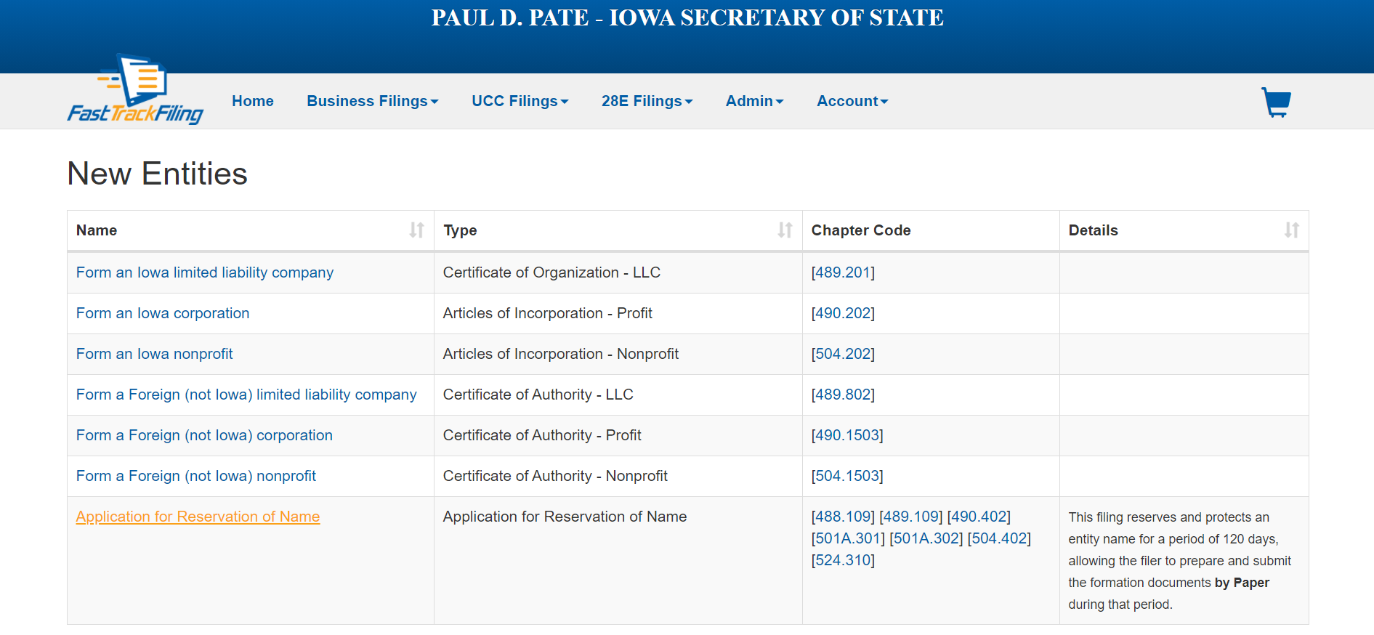1374x635 pixels.
Task: Click the FastTrackFiling logo
Action: (x=135, y=91)
